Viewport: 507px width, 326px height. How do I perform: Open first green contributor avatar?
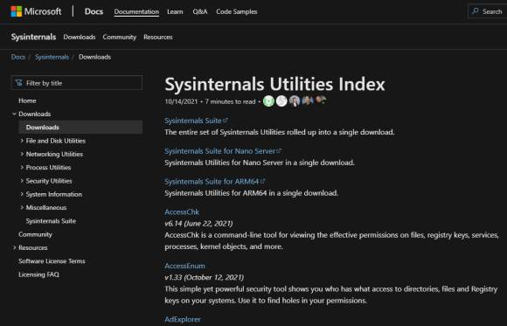268,101
